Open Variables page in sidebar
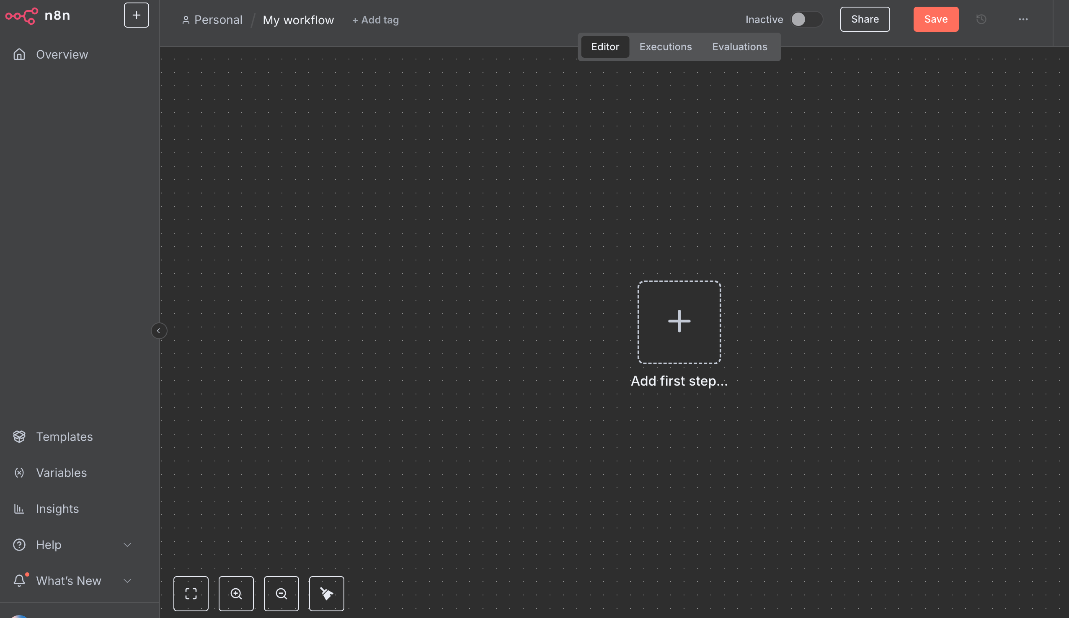The width and height of the screenshot is (1069, 618). coord(61,473)
